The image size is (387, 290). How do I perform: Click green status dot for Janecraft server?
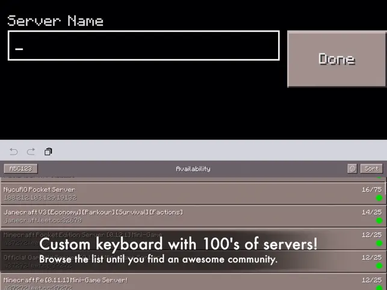[379, 220]
